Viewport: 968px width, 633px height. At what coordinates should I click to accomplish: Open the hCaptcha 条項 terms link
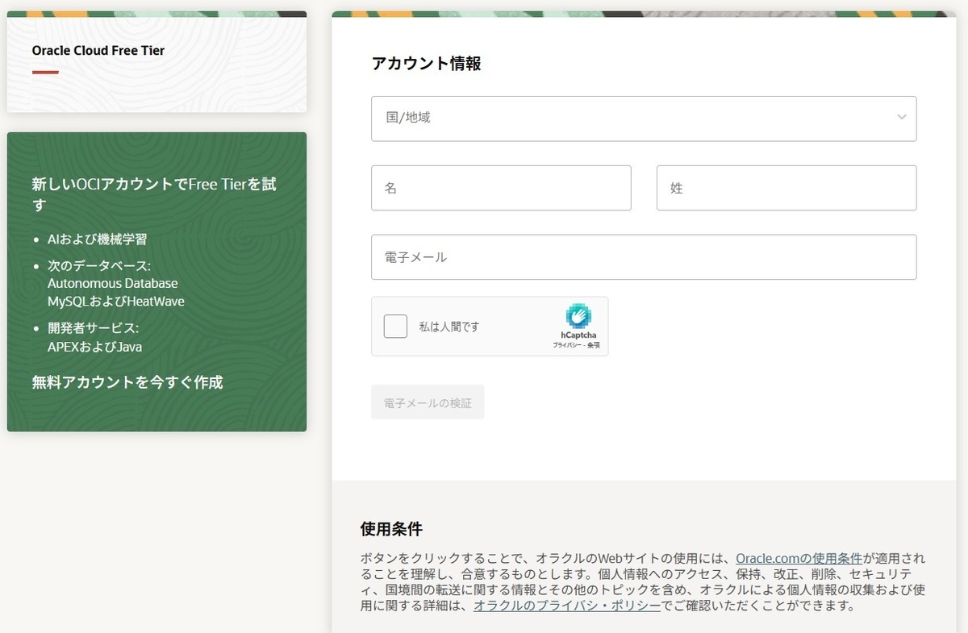tap(594, 345)
